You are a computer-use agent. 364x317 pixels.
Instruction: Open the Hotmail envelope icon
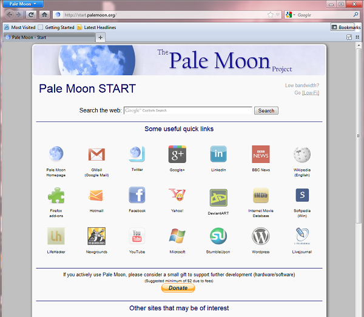click(x=96, y=196)
